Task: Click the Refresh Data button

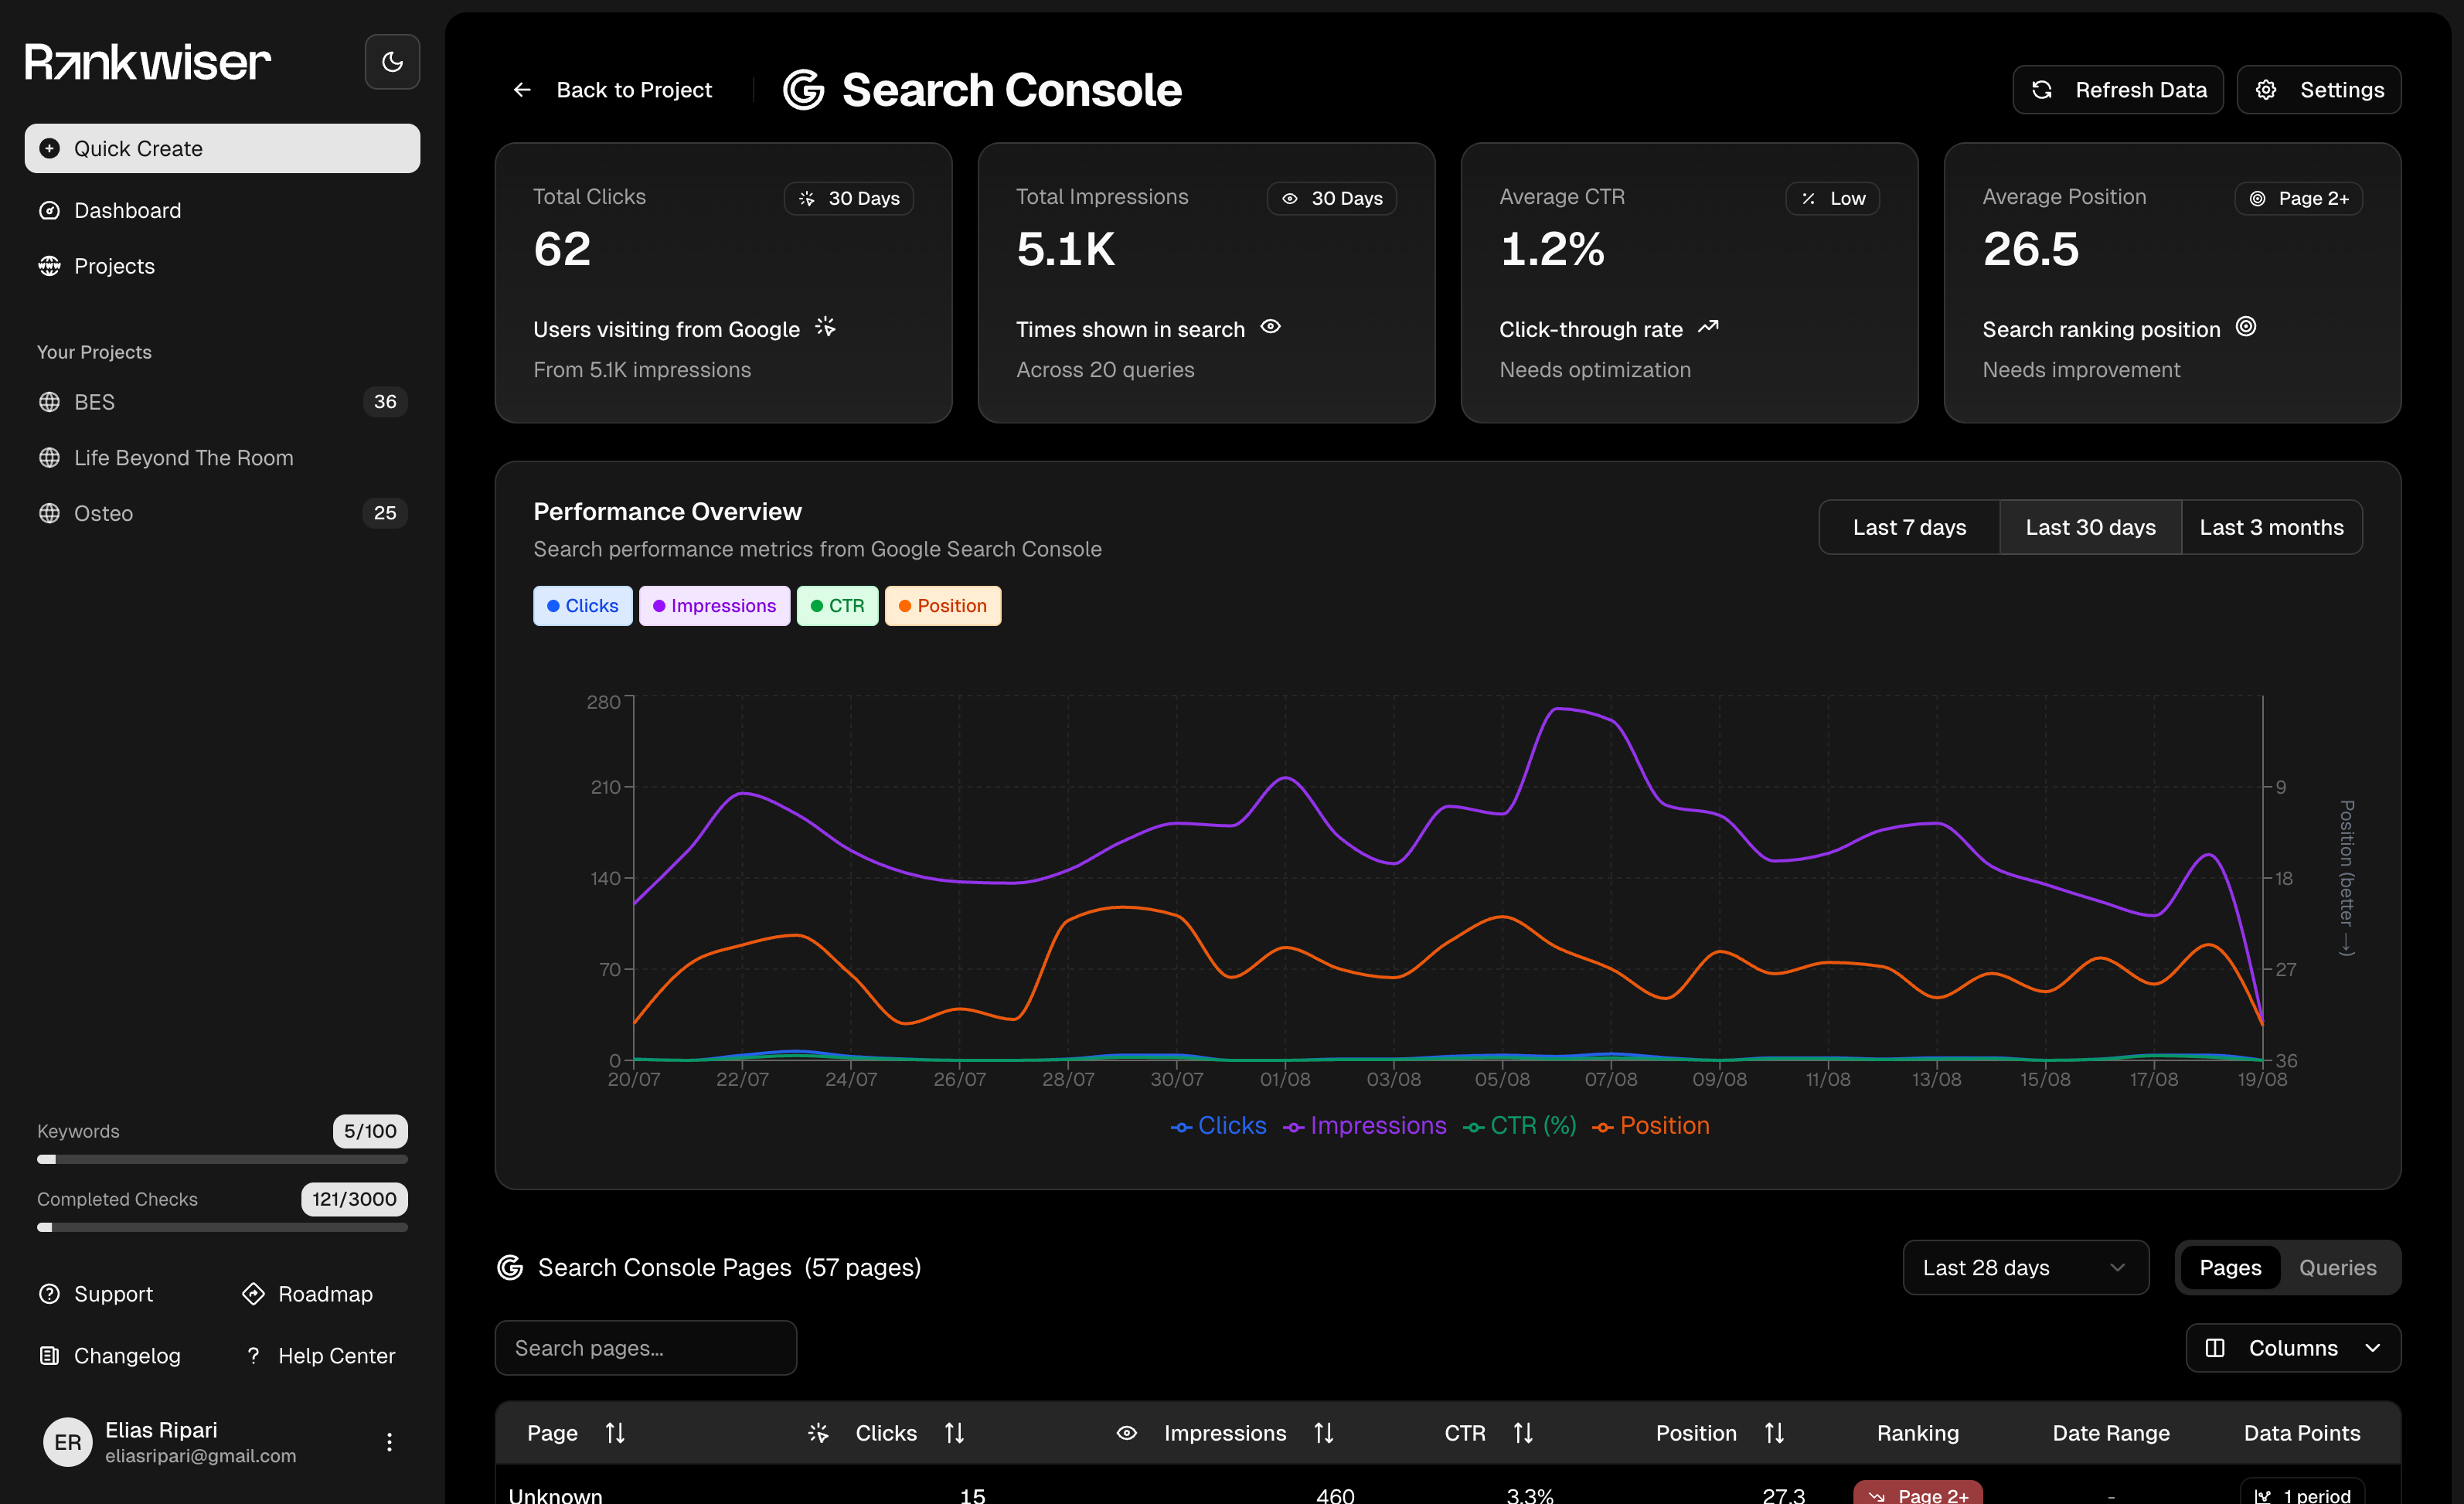Action: (2117, 89)
